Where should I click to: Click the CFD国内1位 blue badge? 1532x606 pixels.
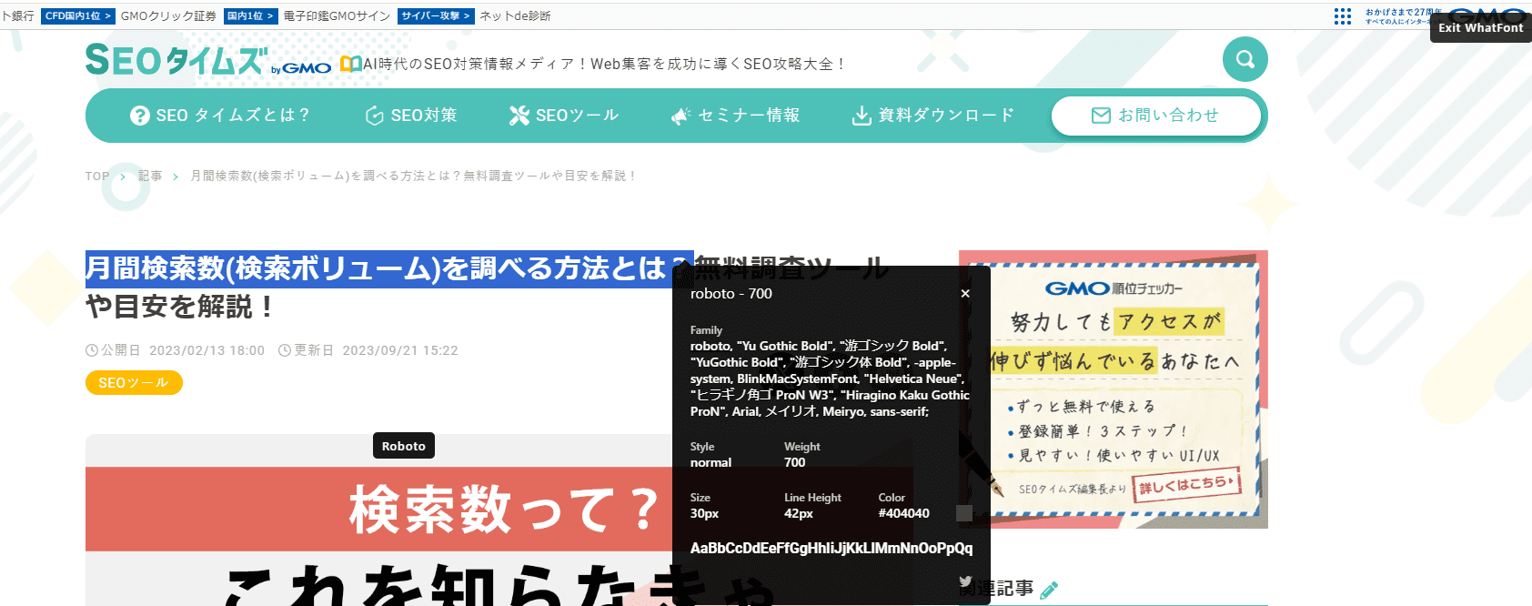[x=77, y=16]
